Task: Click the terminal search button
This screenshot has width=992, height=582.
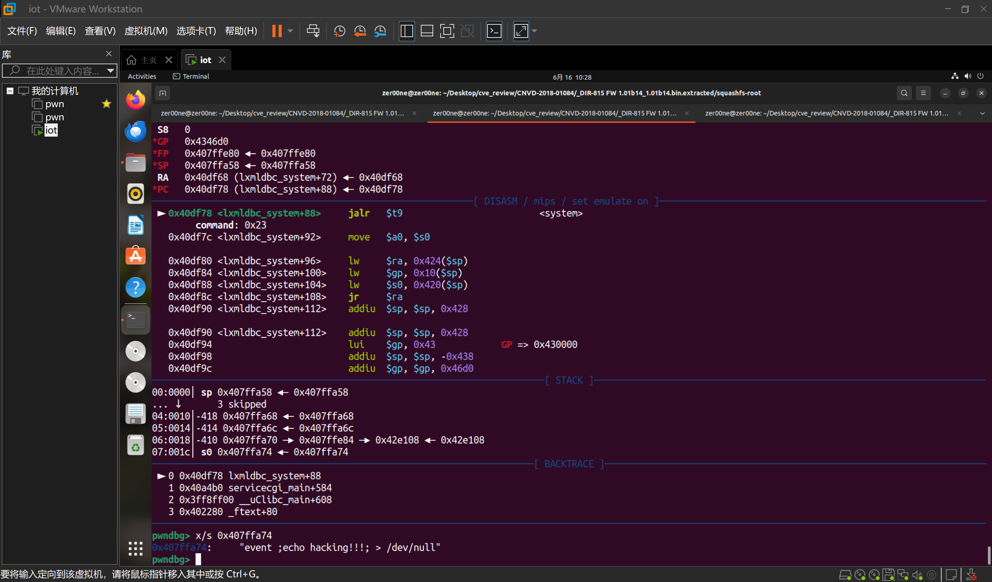Action: coord(904,93)
